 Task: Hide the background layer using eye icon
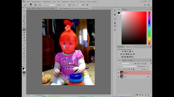click(119, 77)
